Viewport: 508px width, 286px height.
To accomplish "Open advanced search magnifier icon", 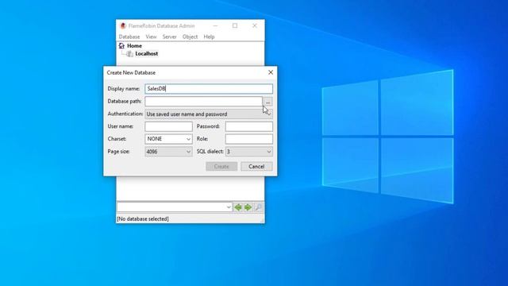I will (x=258, y=207).
